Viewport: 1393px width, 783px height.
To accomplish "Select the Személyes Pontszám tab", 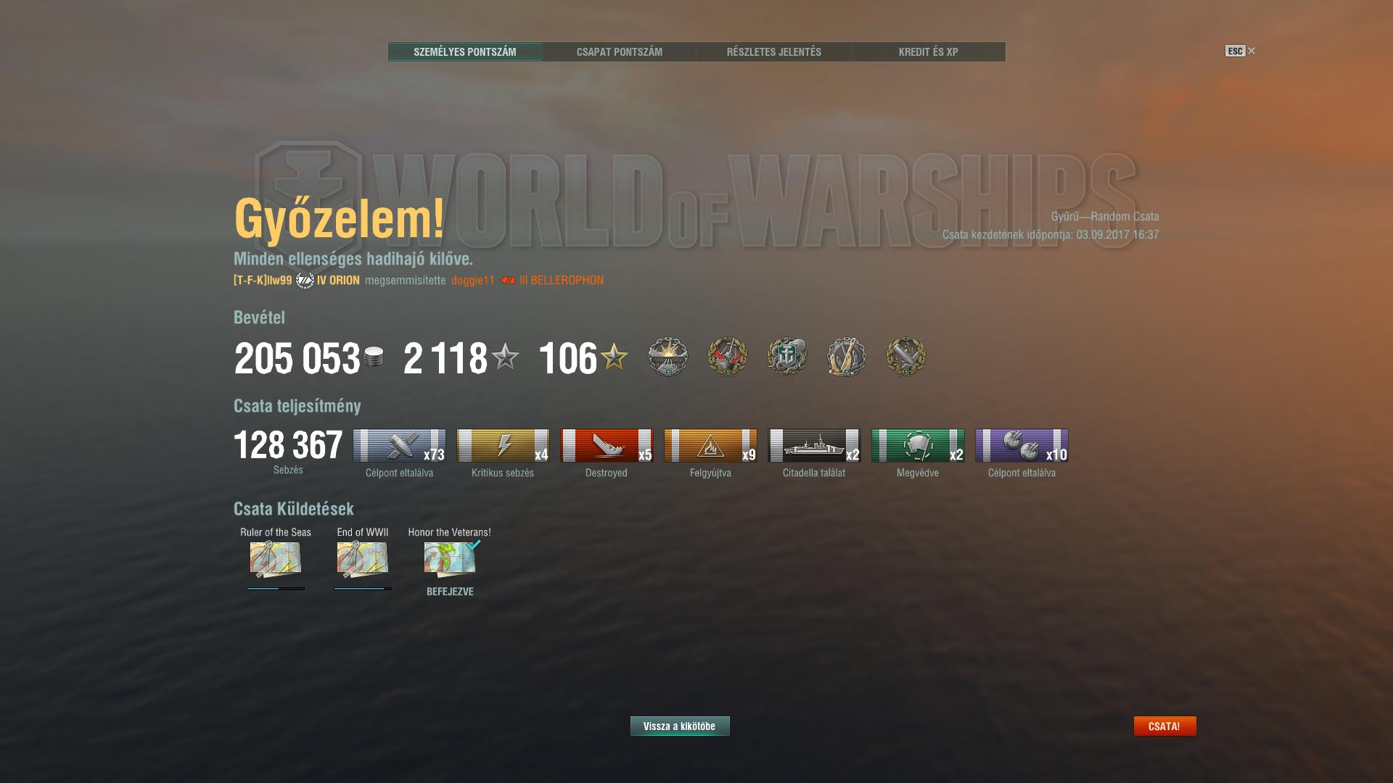I will pos(465,52).
